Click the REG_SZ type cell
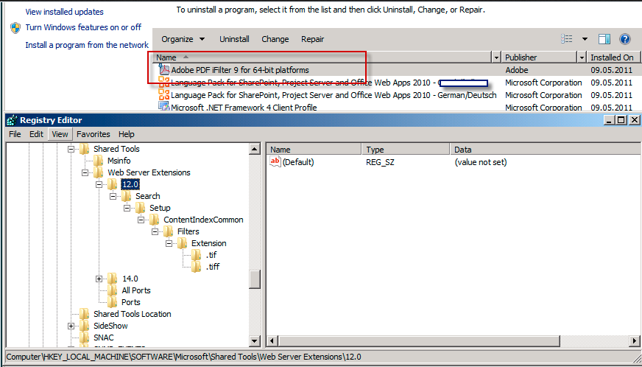The width and height of the screenshot is (642, 367). tap(380, 162)
